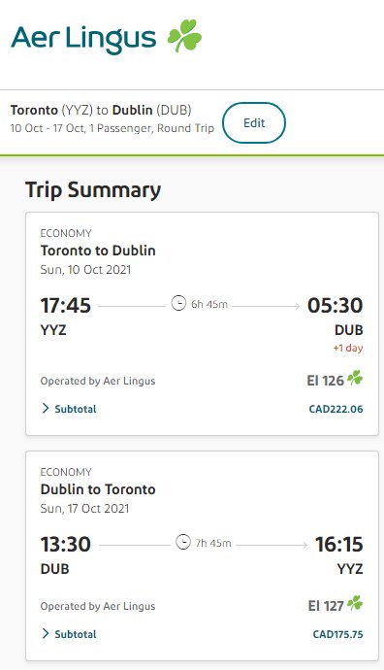Click the clock icon beside 6h 45m

[178, 303]
